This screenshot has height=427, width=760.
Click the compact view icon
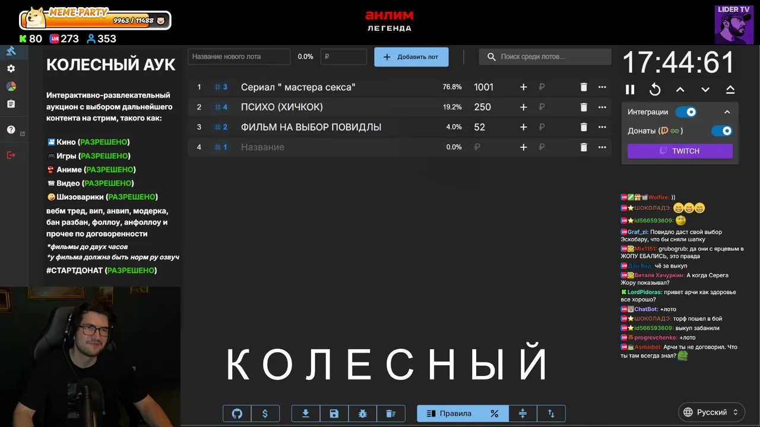522,413
